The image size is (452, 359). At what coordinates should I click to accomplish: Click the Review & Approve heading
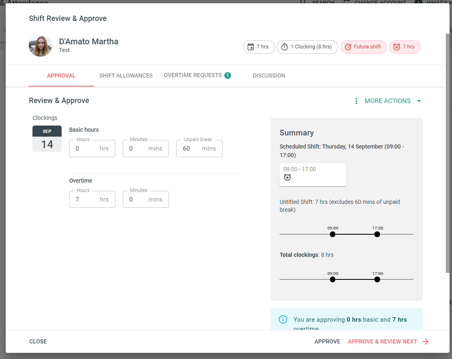59,101
